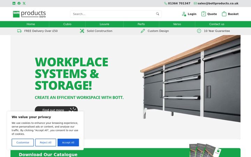Screen dimensions: 251x157
Task: Open the Cubio menu item
Action: (67, 24)
